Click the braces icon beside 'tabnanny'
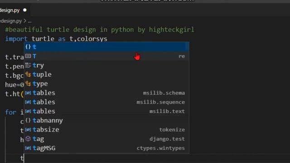 (x=28, y=120)
